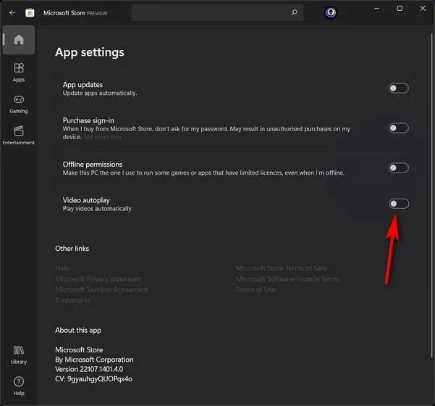Open the Gaming section
The height and width of the screenshot is (406, 435).
(x=19, y=104)
